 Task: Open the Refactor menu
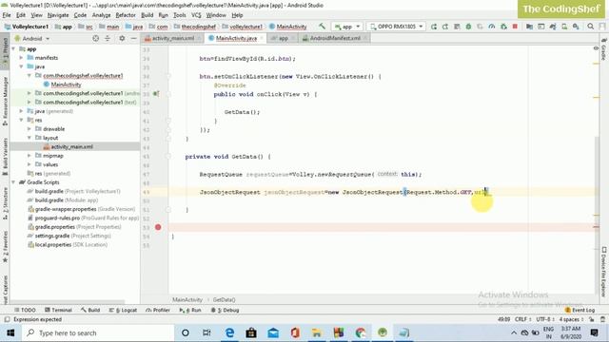click(x=126, y=15)
